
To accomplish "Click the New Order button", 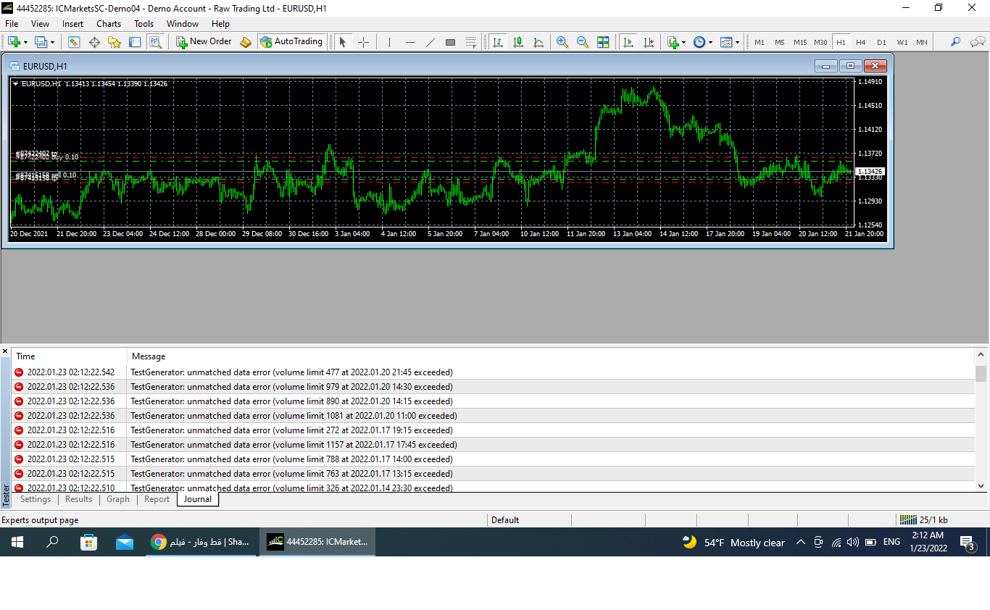I will click(204, 42).
